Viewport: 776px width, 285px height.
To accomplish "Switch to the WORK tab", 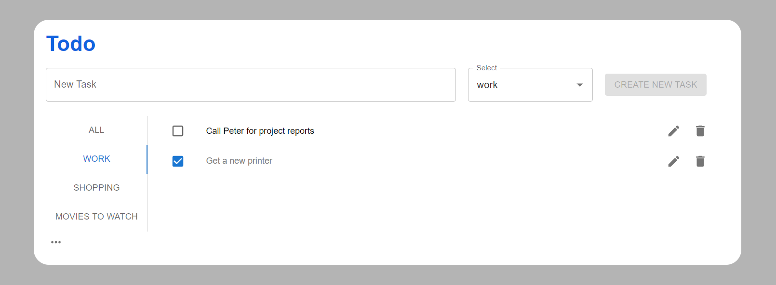I will click(x=96, y=159).
